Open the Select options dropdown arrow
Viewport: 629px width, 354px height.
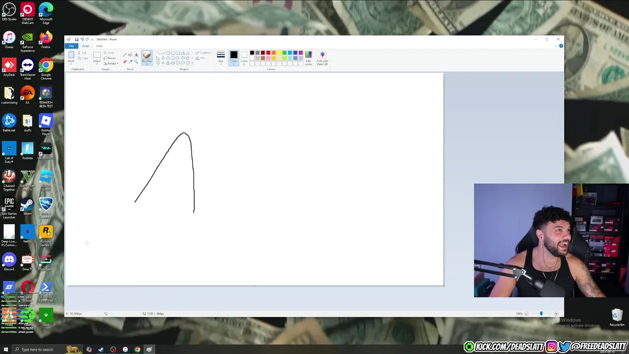[x=97, y=64]
